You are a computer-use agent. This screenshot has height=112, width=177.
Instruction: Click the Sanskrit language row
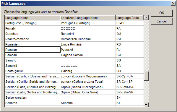click(74, 66)
